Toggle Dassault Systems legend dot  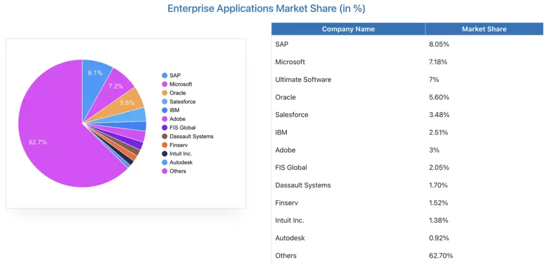click(x=165, y=137)
